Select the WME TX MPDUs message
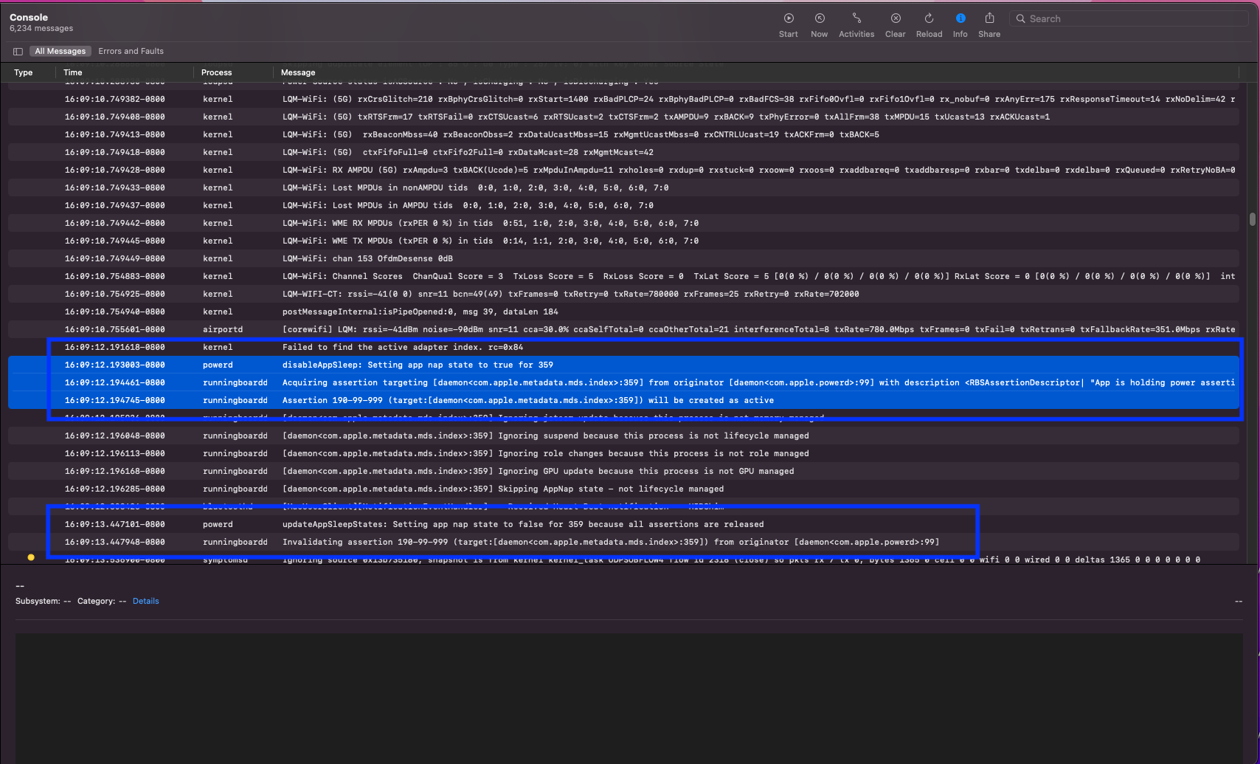The height and width of the screenshot is (764, 1260). tap(491, 241)
